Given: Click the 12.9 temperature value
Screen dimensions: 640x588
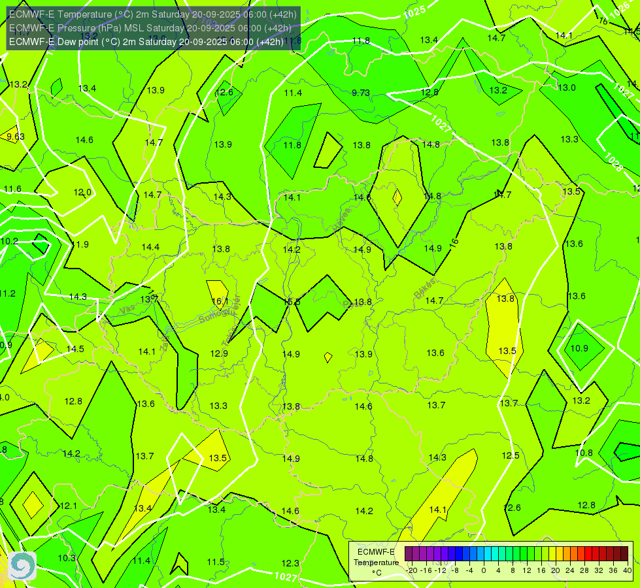Looking at the screenshot, I should point(219,353).
